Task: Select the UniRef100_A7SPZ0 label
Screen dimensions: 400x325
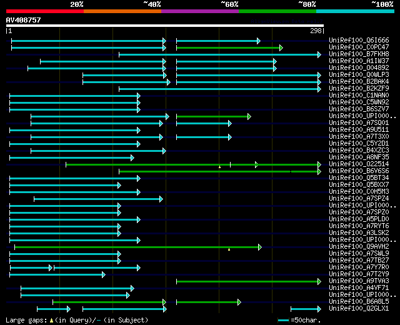Action: [359, 212]
